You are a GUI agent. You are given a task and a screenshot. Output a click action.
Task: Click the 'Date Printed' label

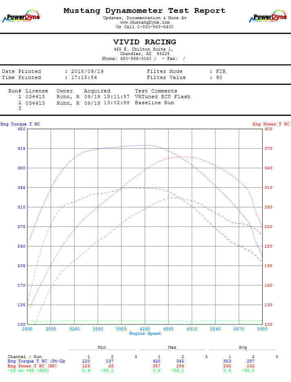pyautogui.click(x=22, y=71)
